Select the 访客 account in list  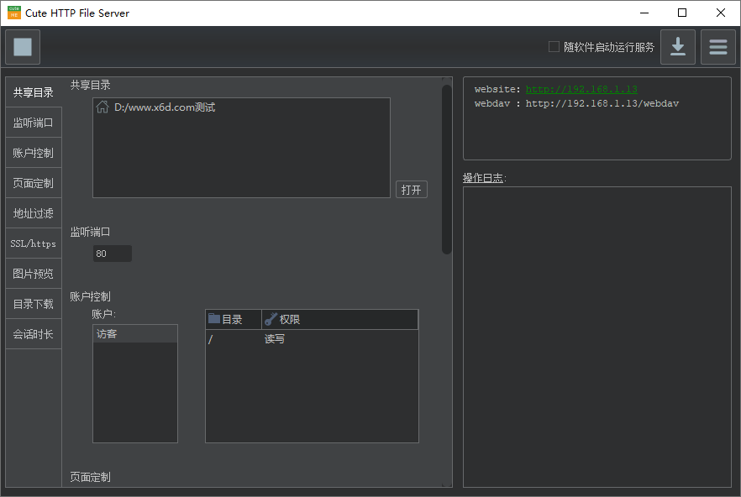[134, 334]
